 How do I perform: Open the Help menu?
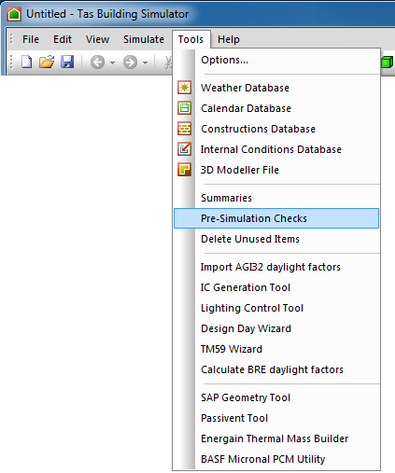click(229, 39)
